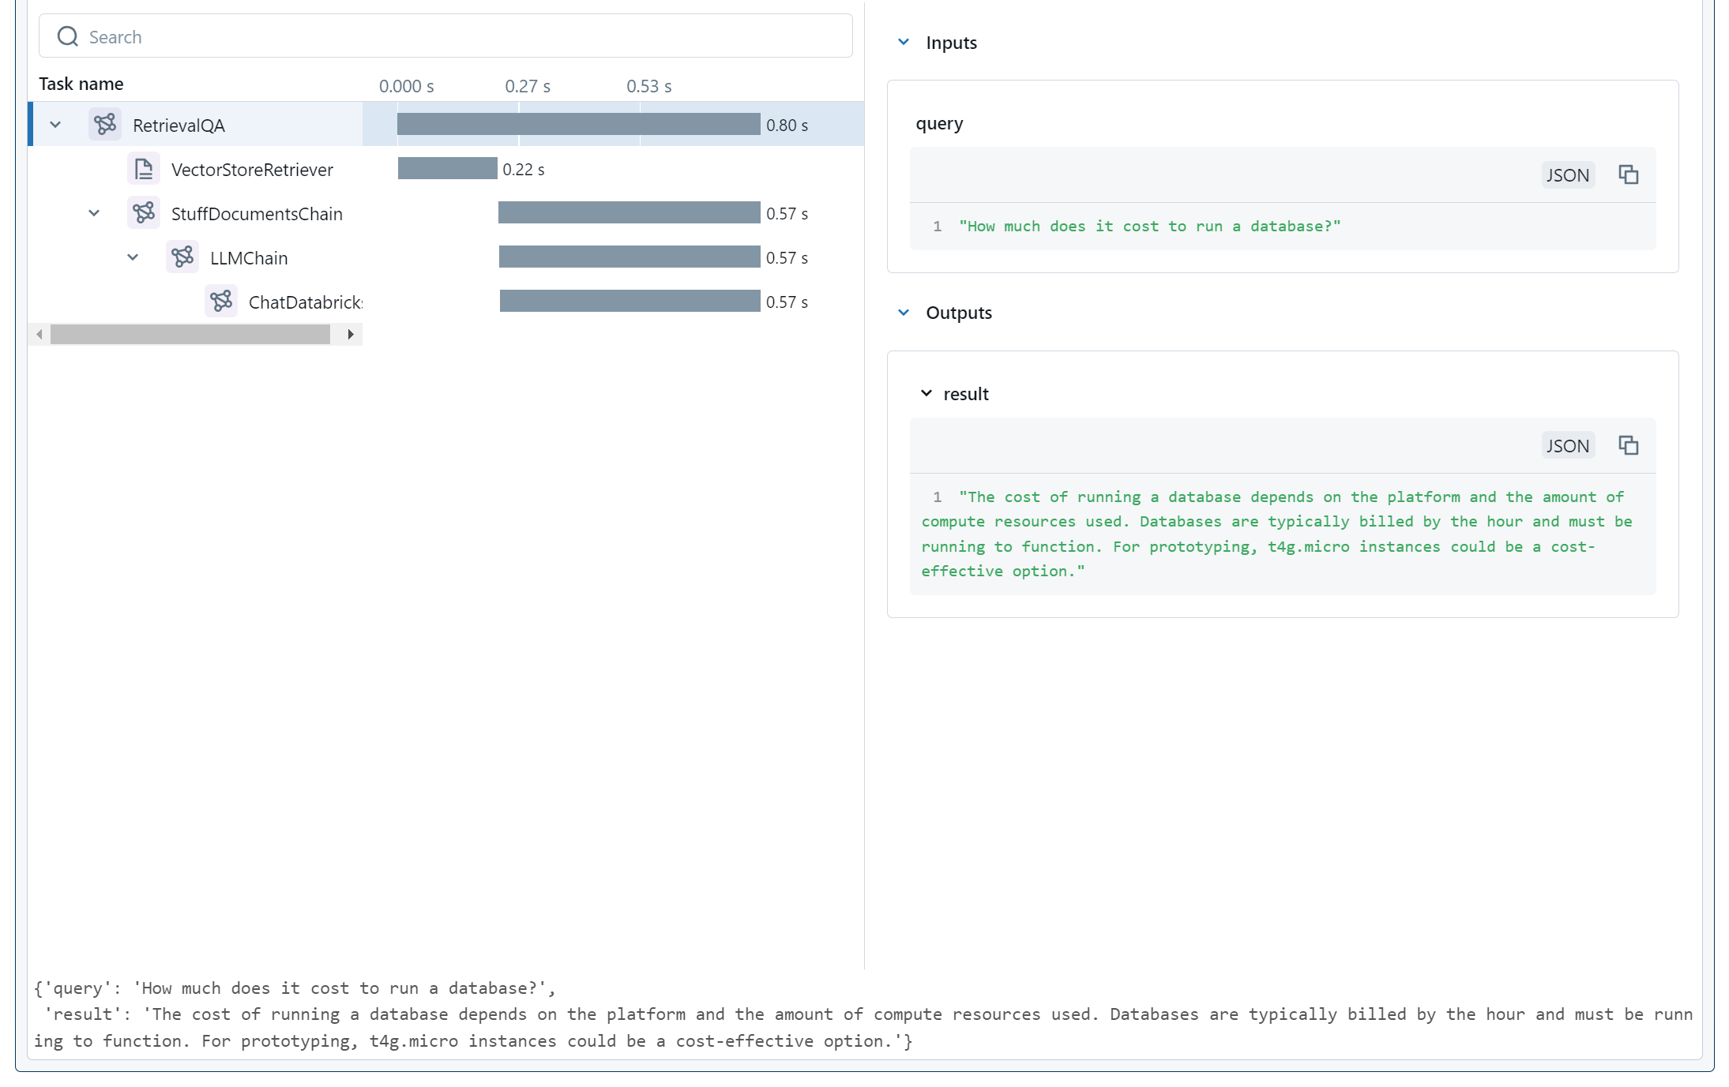Collapse the Outputs section

[903, 312]
